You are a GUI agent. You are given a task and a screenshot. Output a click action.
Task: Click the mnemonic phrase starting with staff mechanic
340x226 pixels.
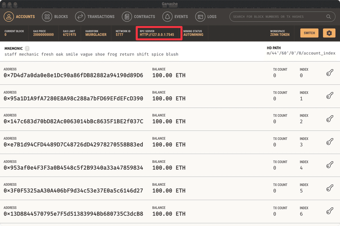click(x=91, y=54)
